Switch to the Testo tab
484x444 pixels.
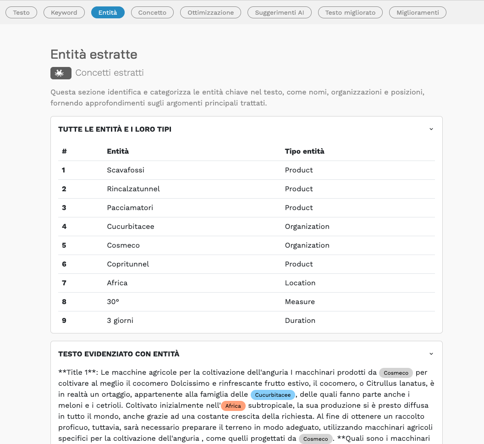coord(21,12)
